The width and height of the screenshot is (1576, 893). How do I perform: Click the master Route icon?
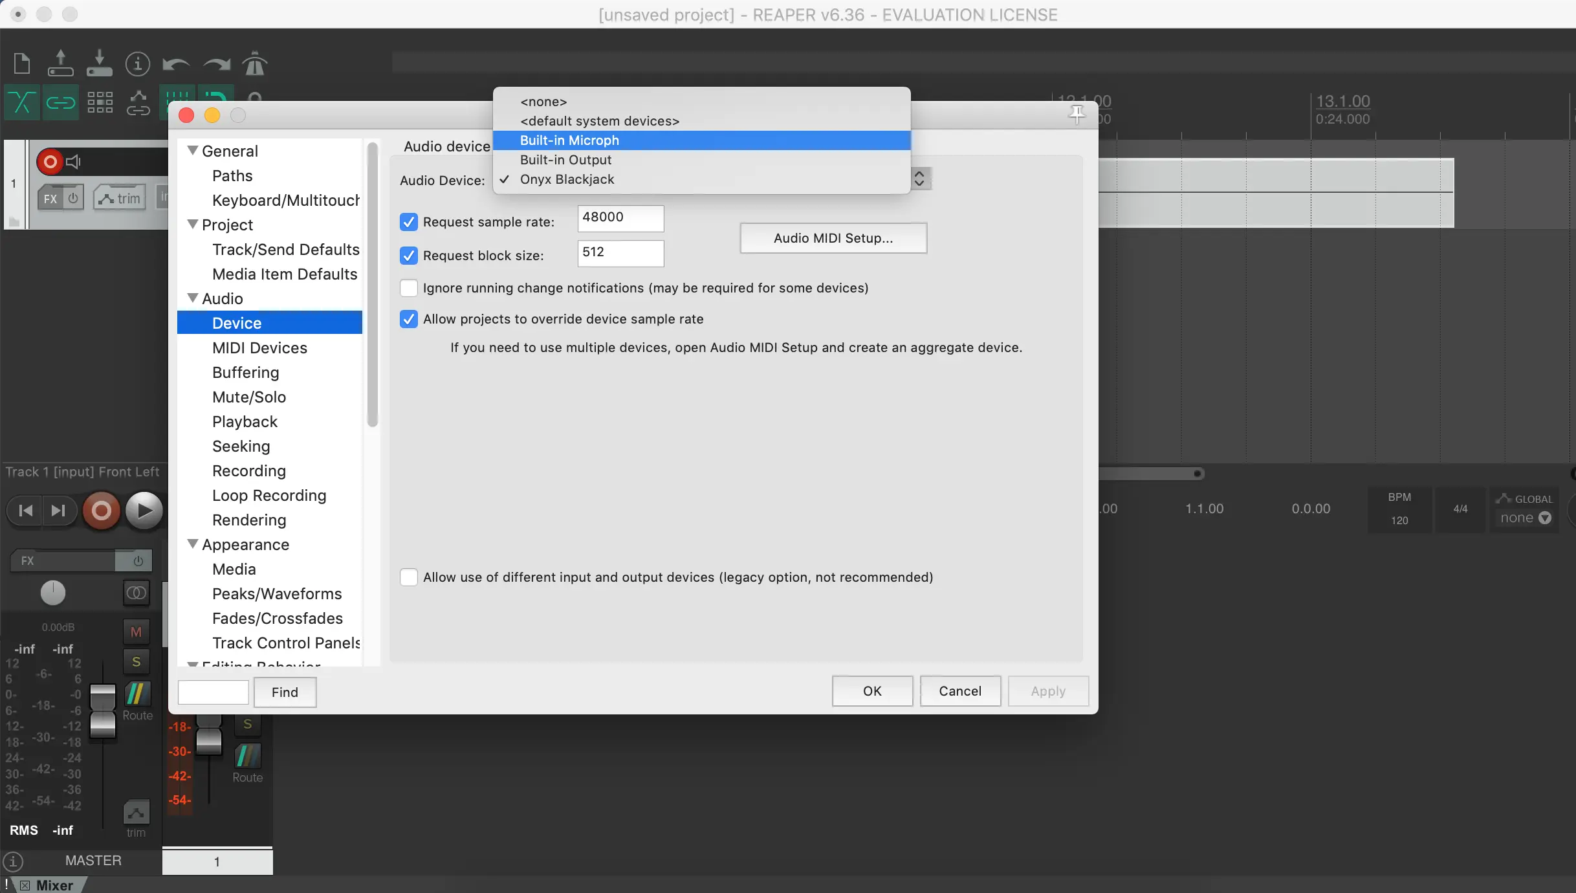[x=137, y=695]
